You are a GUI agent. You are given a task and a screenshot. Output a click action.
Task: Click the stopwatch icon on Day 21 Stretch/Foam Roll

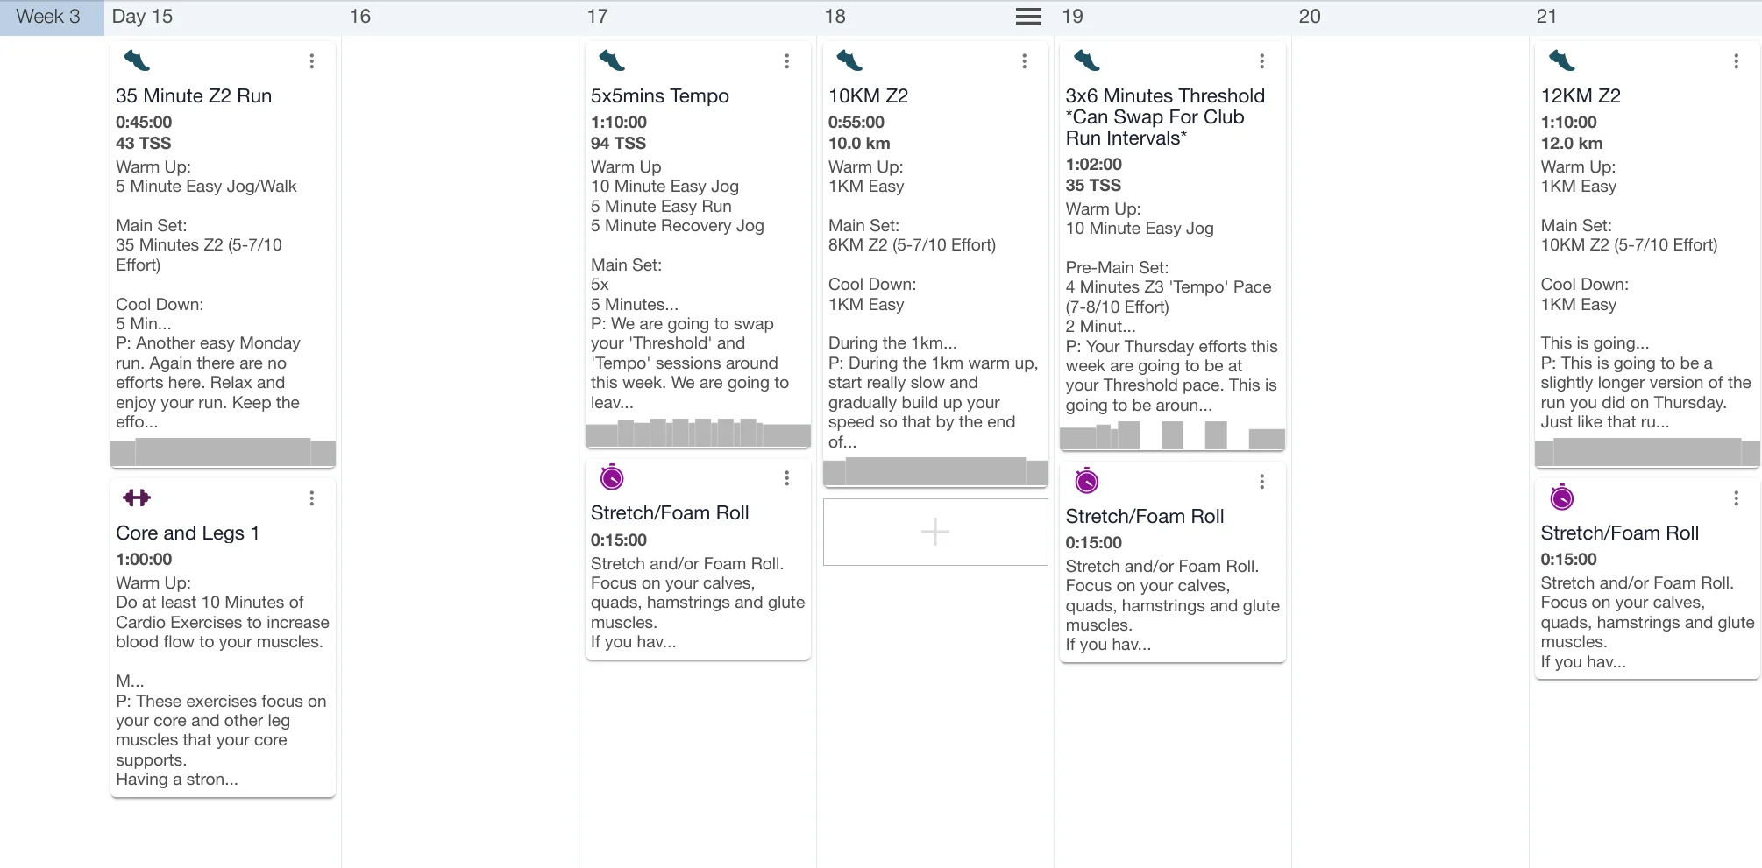[x=1561, y=498]
